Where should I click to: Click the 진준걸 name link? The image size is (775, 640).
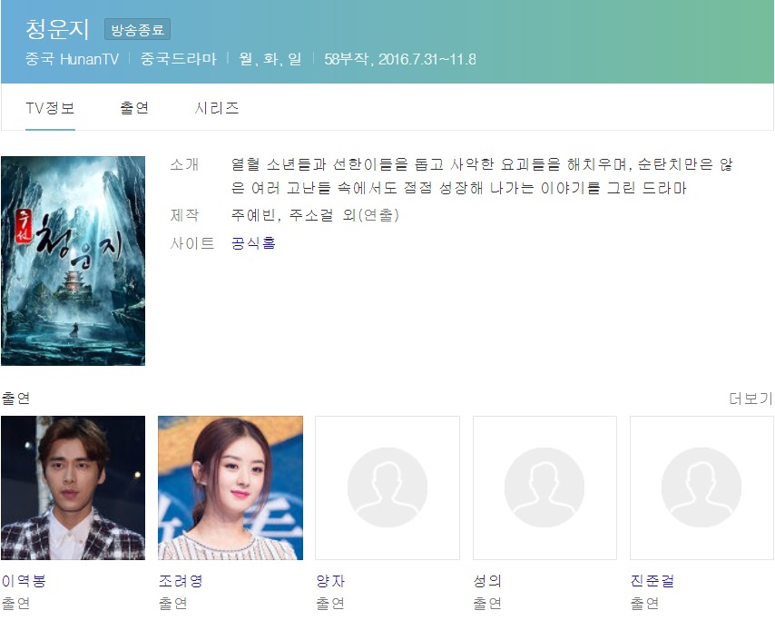point(652,581)
